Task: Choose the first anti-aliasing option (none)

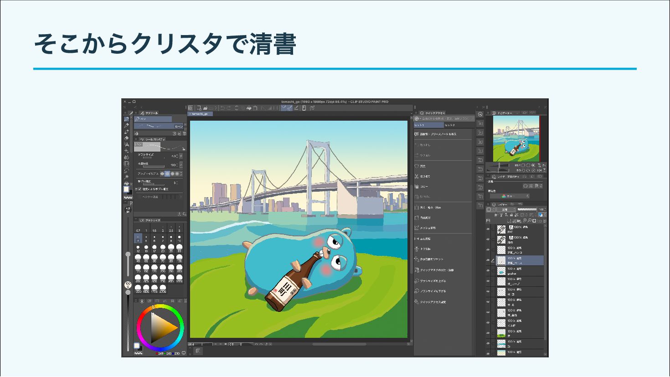Action: pyautogui.click(x=162, y=173)
